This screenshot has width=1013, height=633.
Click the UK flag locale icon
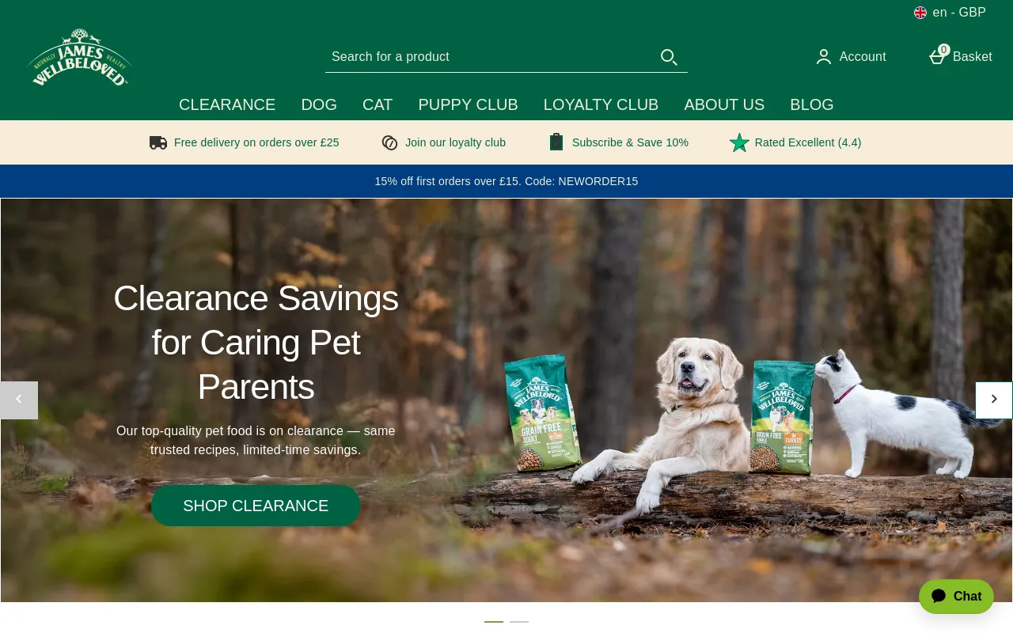(920, 13)
